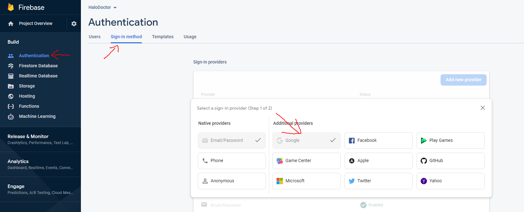
Task: Click the Firebase logo icon
Action: coord(11,7)
